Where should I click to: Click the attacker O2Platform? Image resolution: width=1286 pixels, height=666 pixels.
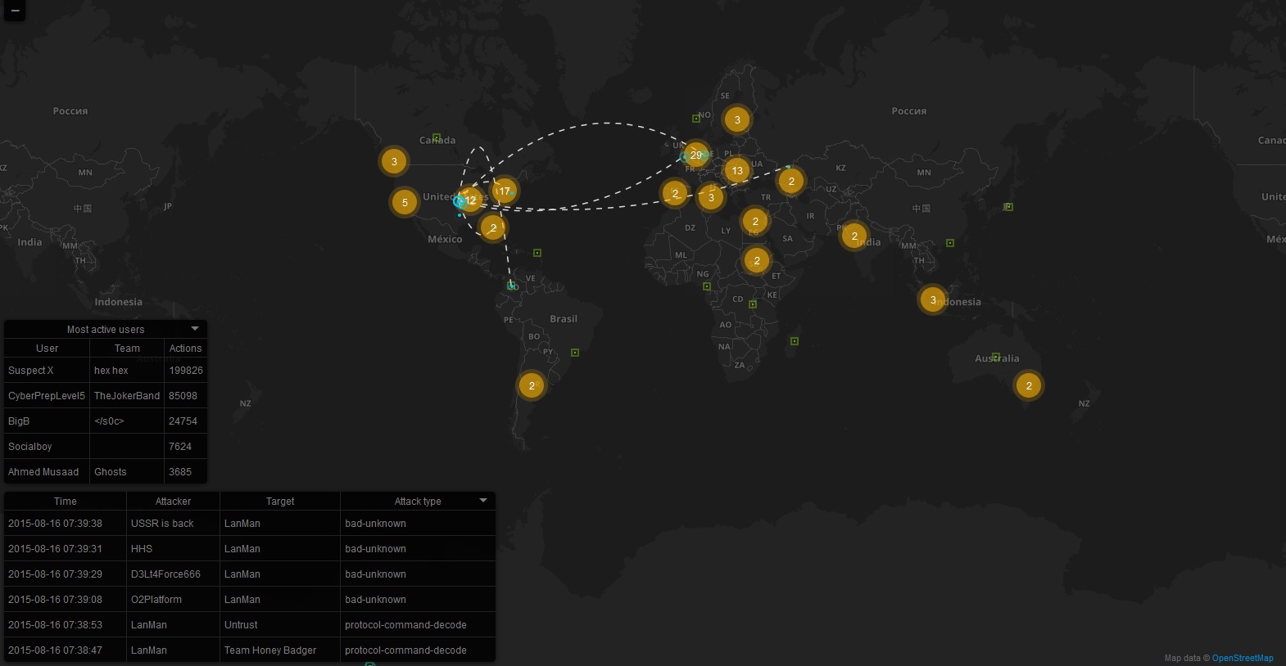point(156,600)
